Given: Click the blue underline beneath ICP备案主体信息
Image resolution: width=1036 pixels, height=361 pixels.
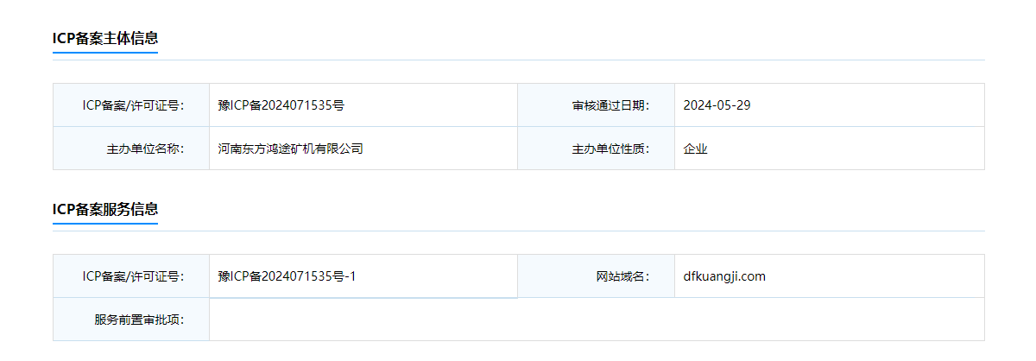Looking at the screenshot, I should coord(105,53).
